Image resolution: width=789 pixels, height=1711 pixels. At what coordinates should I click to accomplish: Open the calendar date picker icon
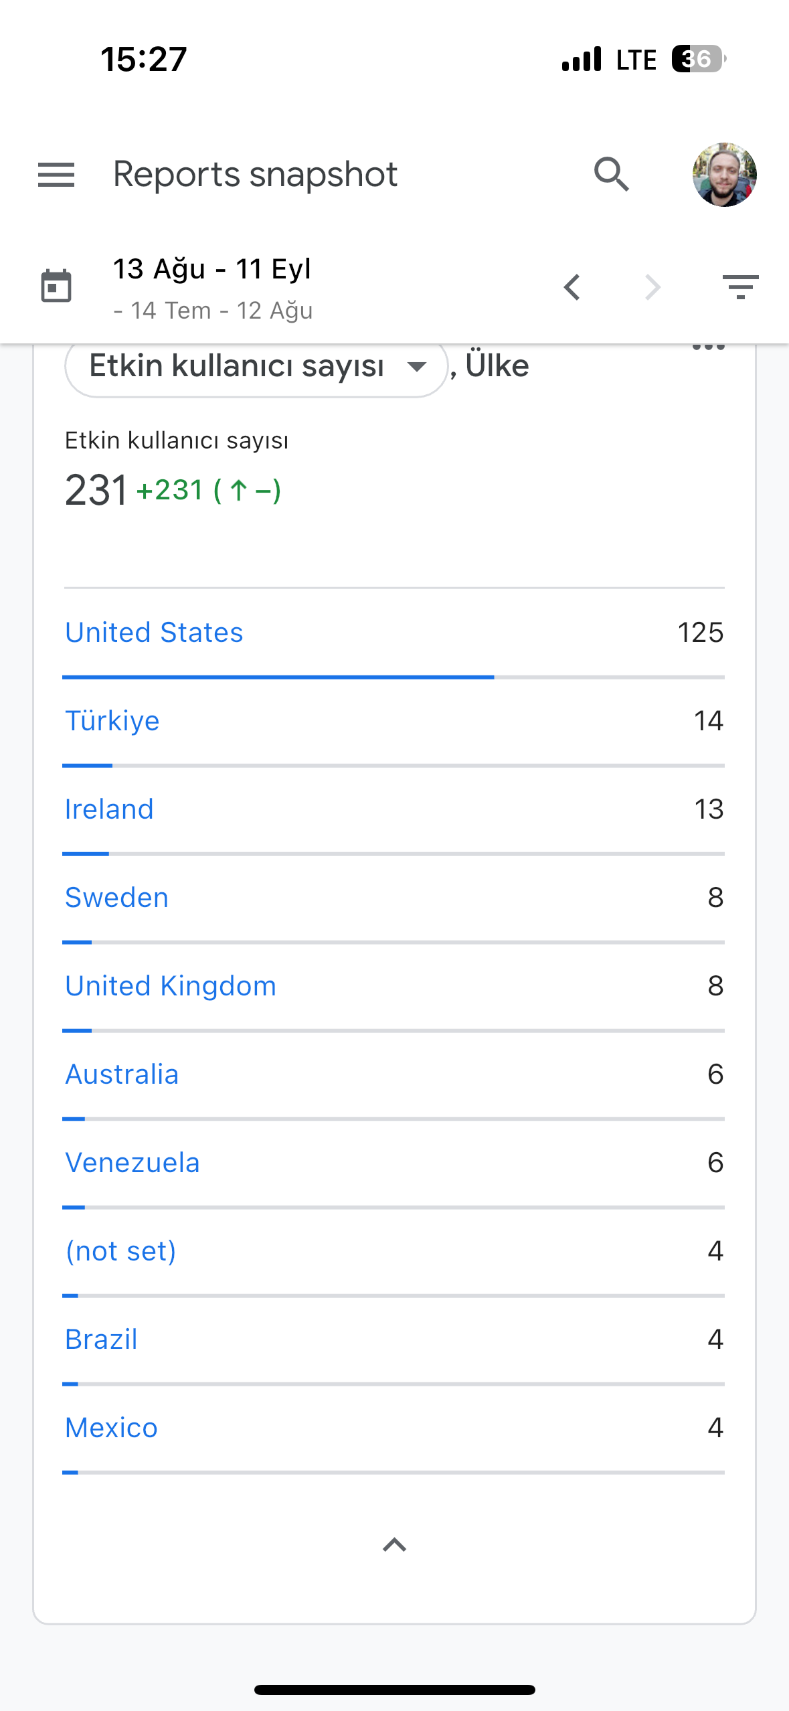click(x=56, y=287)
